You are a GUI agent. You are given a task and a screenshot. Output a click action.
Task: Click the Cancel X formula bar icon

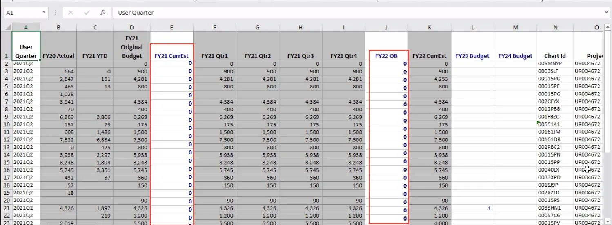pyautogui.click(x=71, y=13)
